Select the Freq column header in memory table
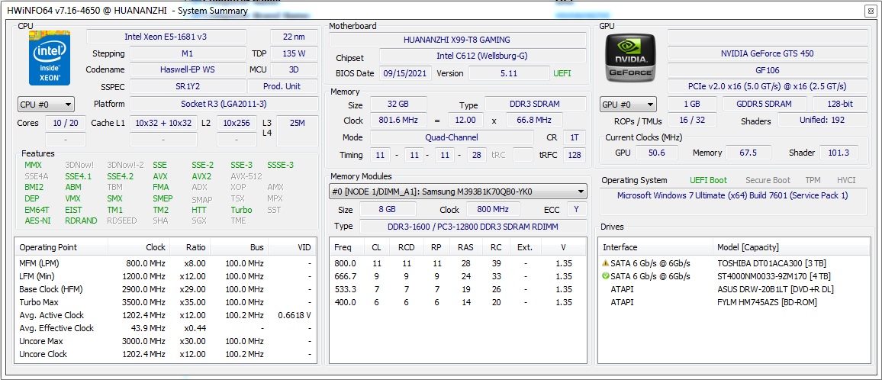This screenshot has width=882, height=380. [x=343, y=247]
